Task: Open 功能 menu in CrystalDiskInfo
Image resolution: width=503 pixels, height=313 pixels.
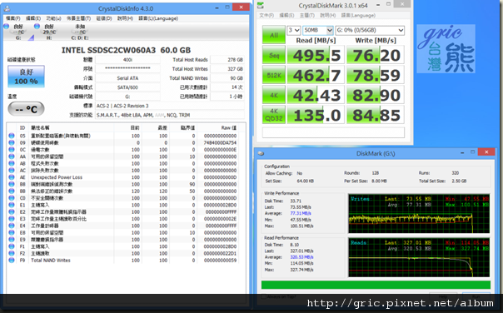Action: 53,18
